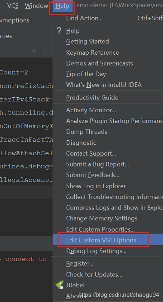
Task: Select Tip of the Day
Action: point(108,74)
